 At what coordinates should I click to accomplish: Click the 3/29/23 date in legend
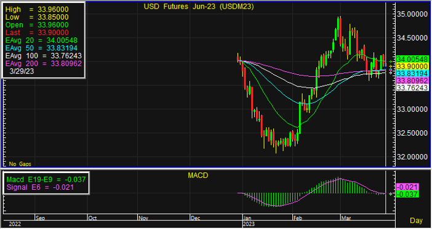22,71
